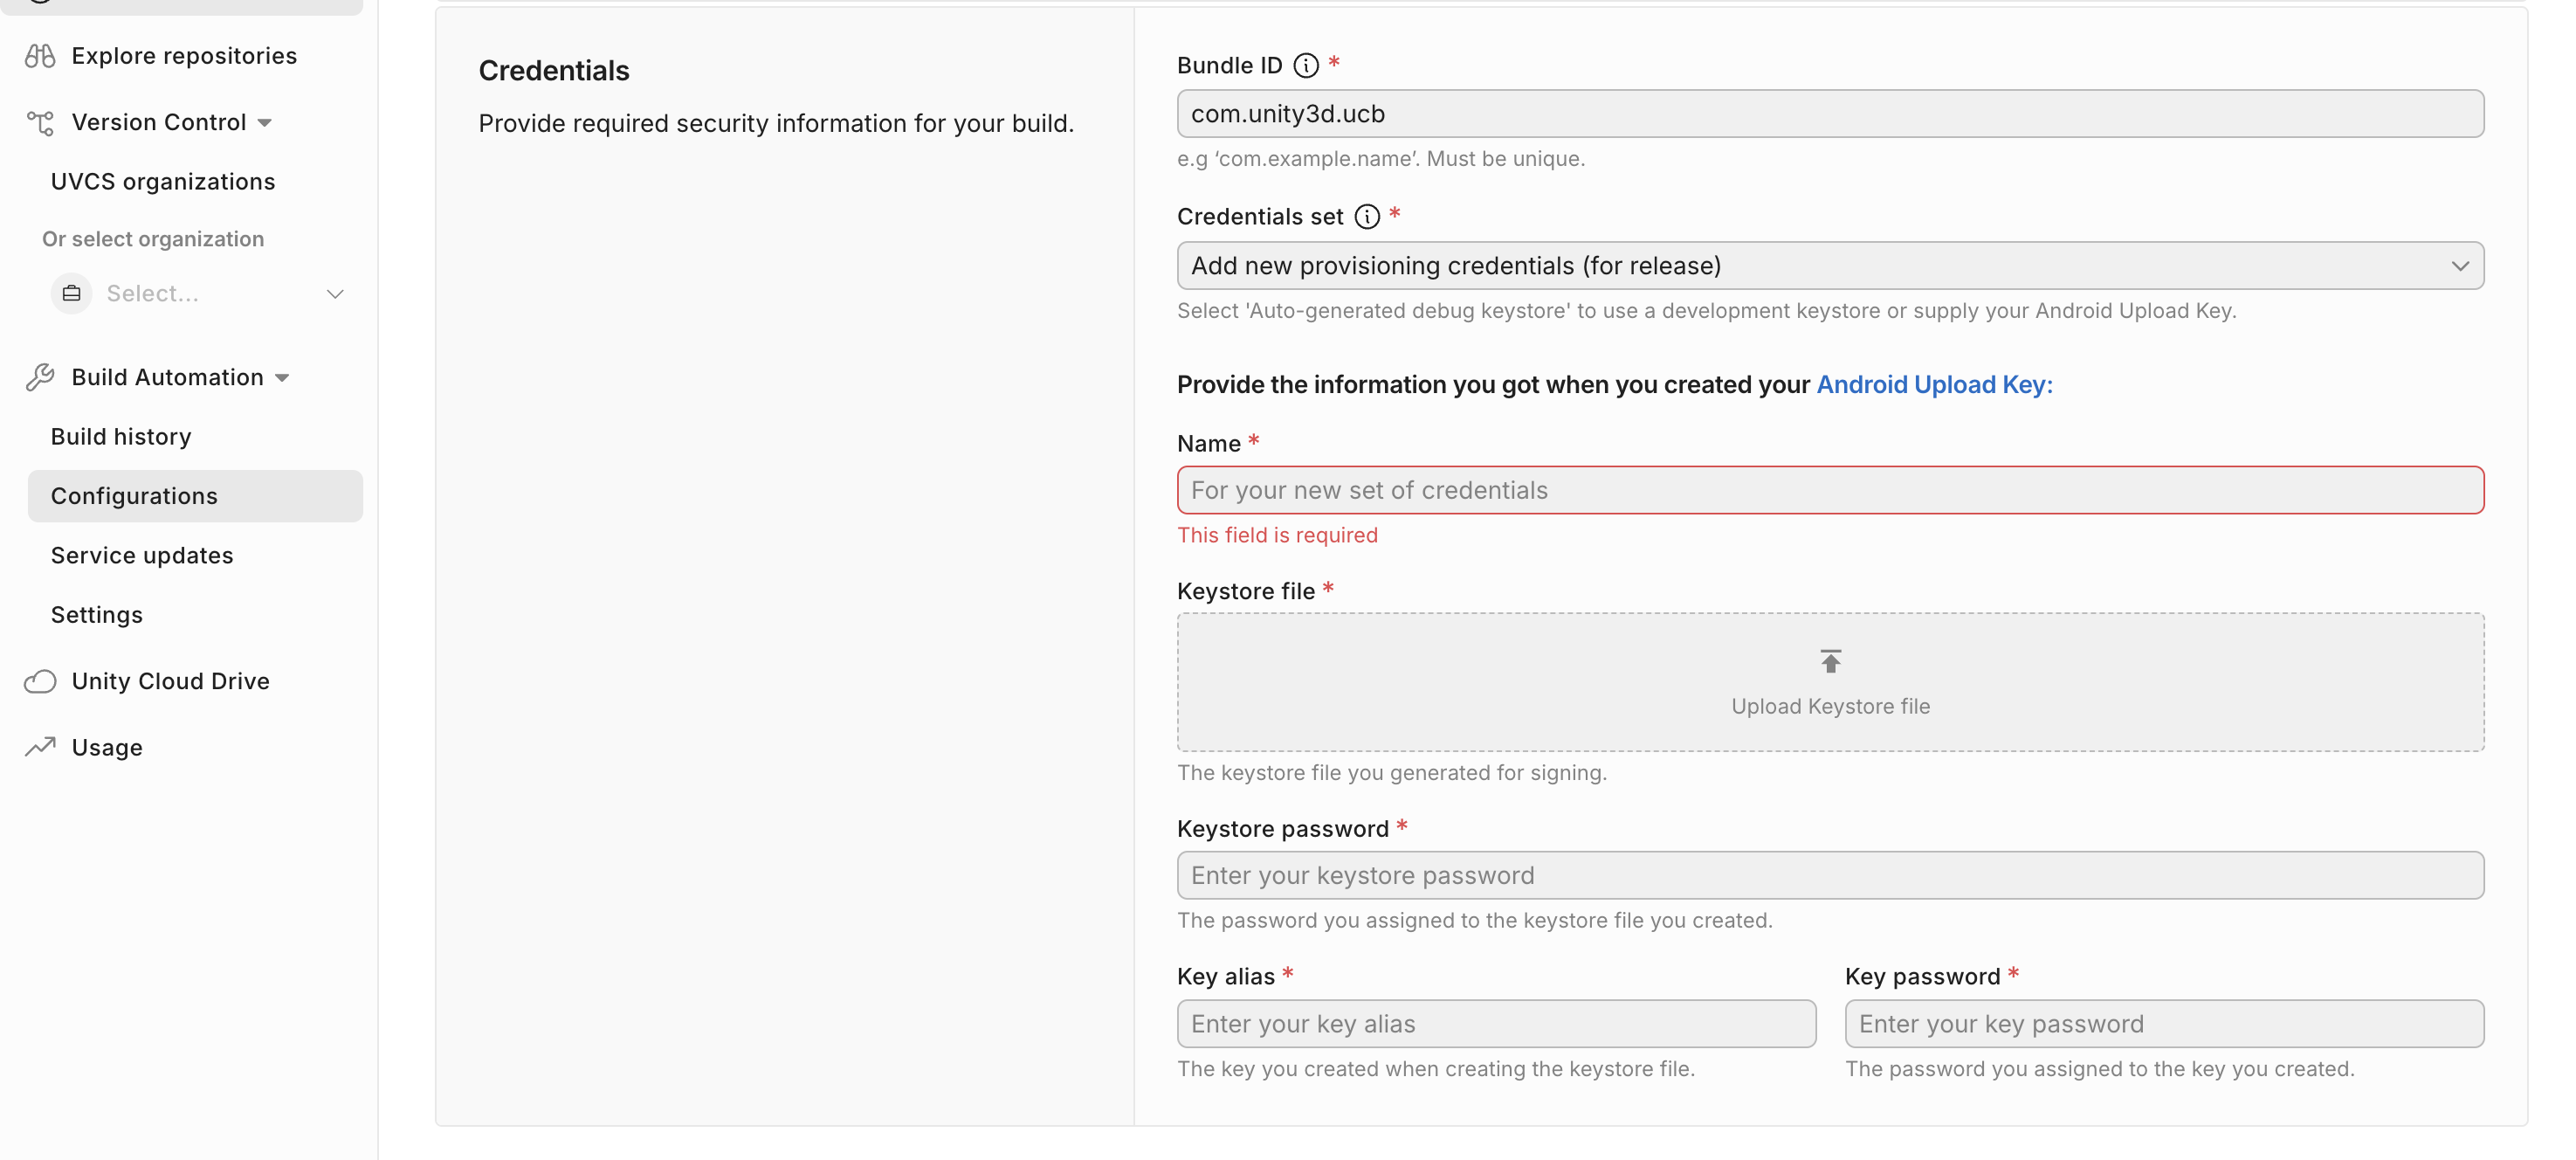The image size is (2576, 1160).
Task: Click Upload Keystore file
Action: point(1830,706)
